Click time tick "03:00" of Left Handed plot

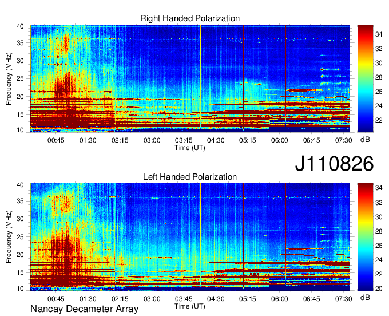(x=152, y=299)
